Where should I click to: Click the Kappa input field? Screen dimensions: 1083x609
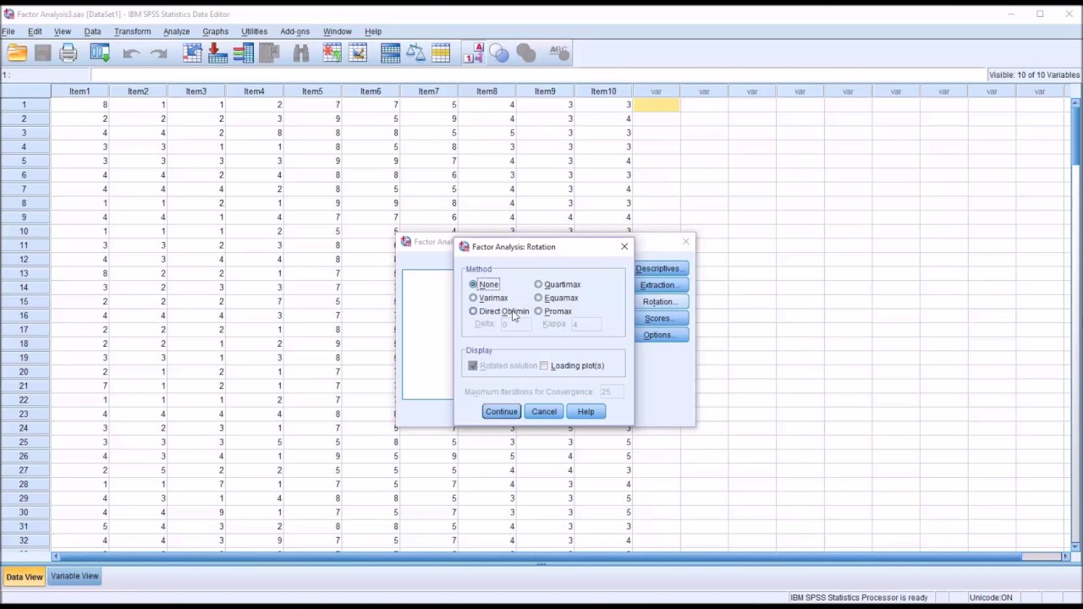pyautogui.click(x=585, y=324)
